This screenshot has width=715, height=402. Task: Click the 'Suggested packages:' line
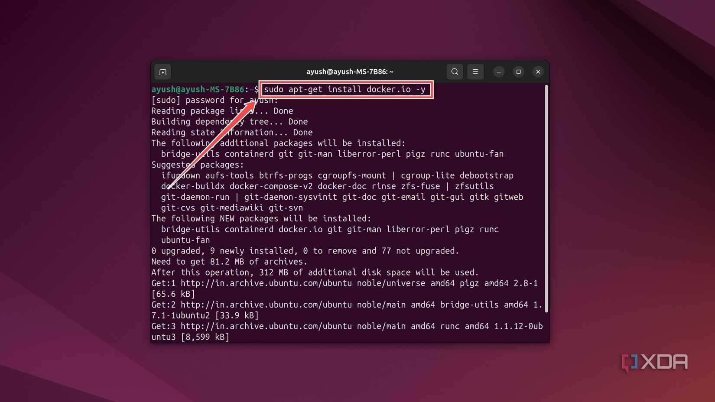click(x=198, y=165)
